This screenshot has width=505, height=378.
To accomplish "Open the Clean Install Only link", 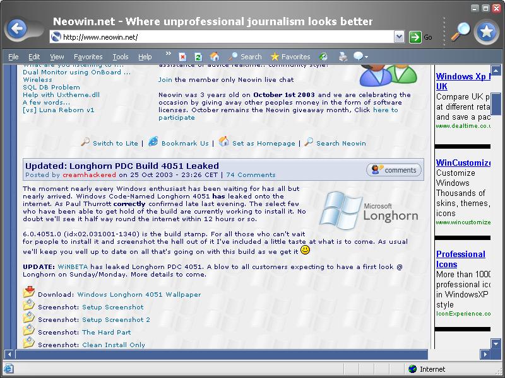I will coord(114,345).
